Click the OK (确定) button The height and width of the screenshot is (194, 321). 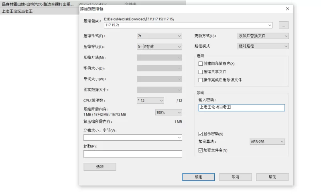coord(198,177)
